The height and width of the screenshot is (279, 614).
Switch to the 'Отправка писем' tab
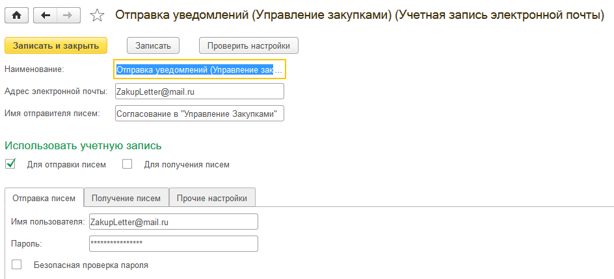click(x=44, y=198)
